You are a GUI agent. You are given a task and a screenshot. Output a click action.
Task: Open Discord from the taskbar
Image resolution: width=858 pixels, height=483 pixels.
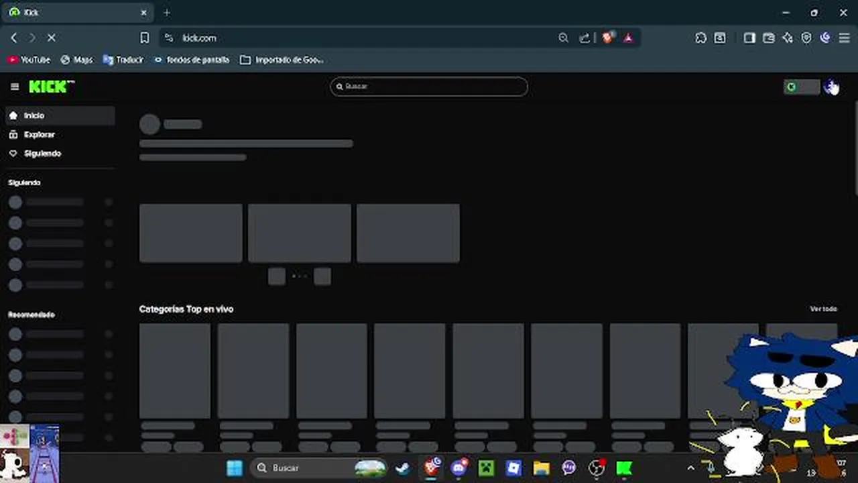pos(459,468)
